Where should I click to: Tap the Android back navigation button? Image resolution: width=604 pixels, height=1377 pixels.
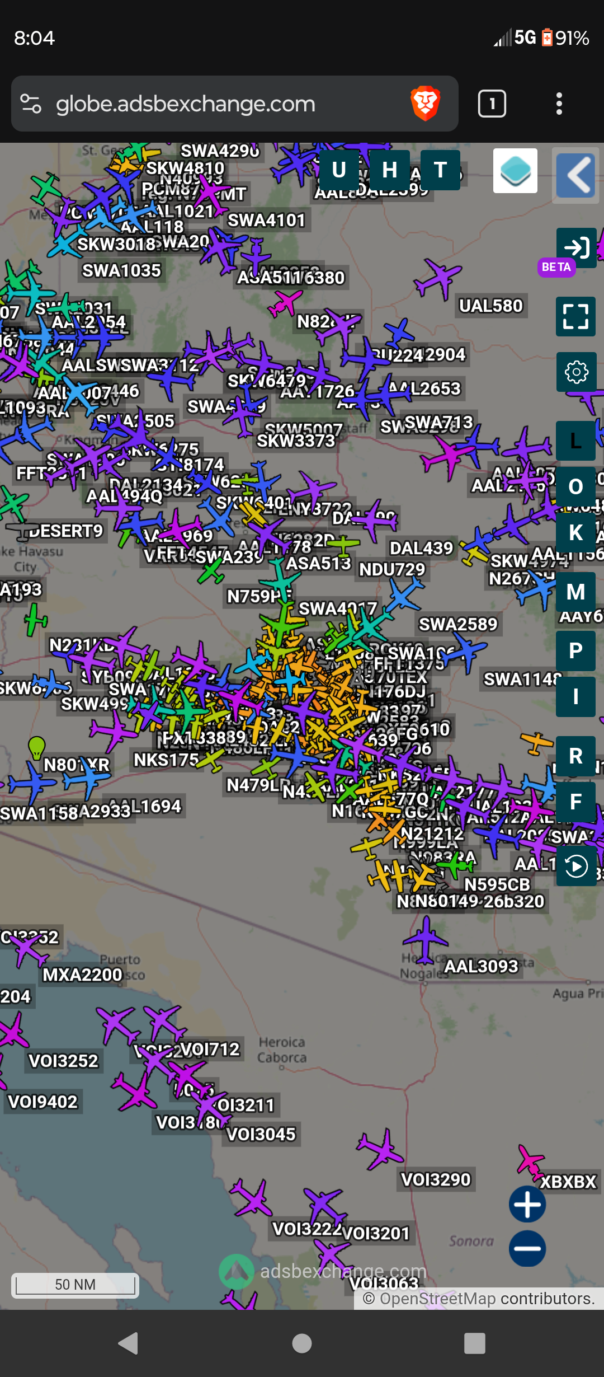(x=129, y=1343)
